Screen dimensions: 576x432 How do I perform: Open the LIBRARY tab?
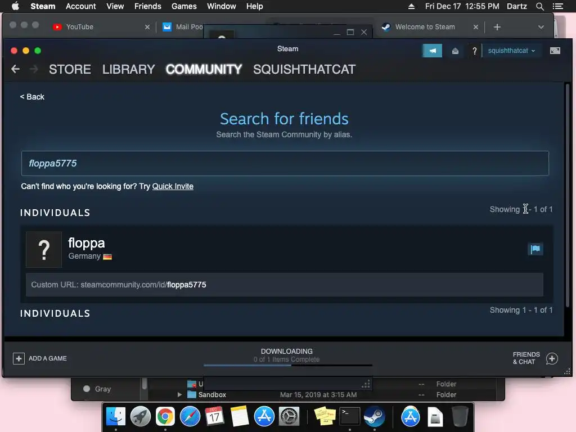129,69
